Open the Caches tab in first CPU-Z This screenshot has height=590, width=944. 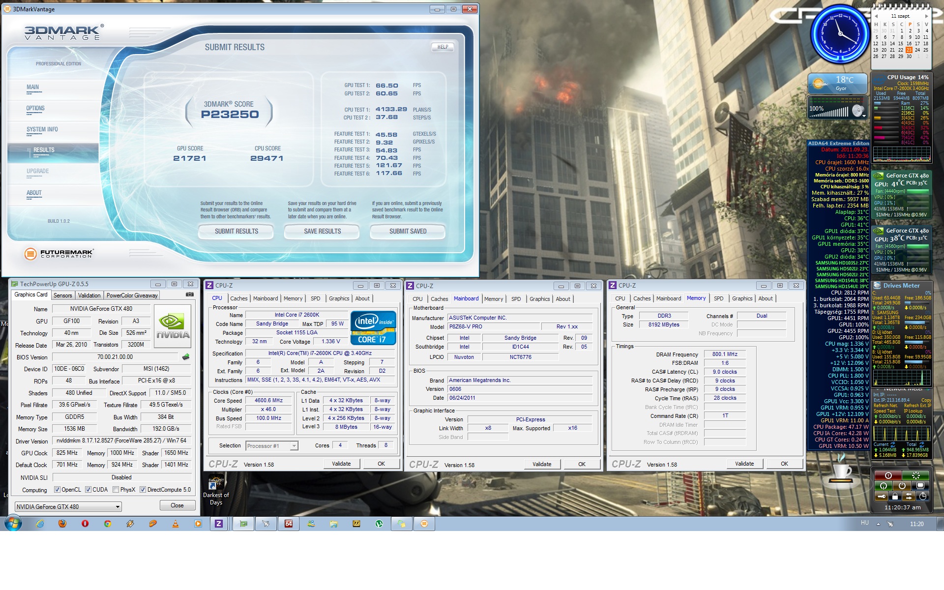239,298
